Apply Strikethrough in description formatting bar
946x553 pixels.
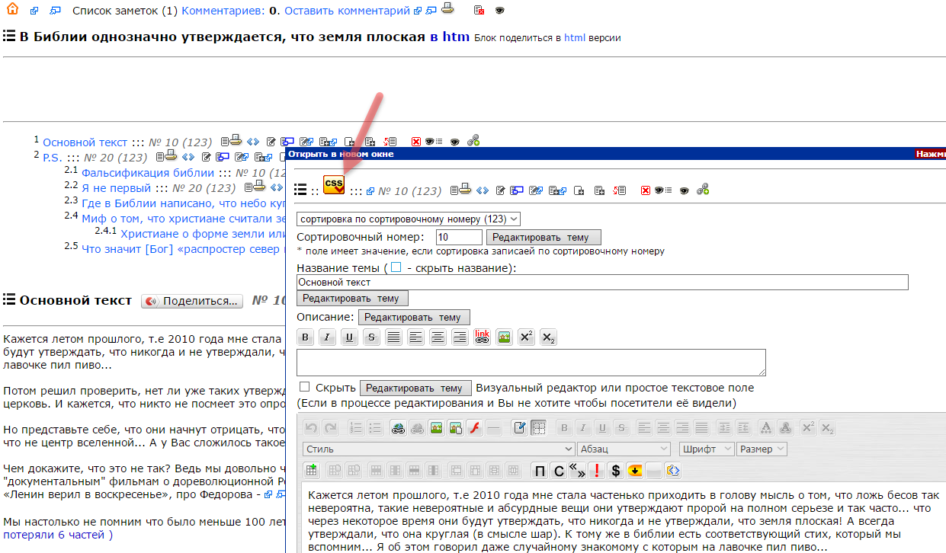pos(372,337)
